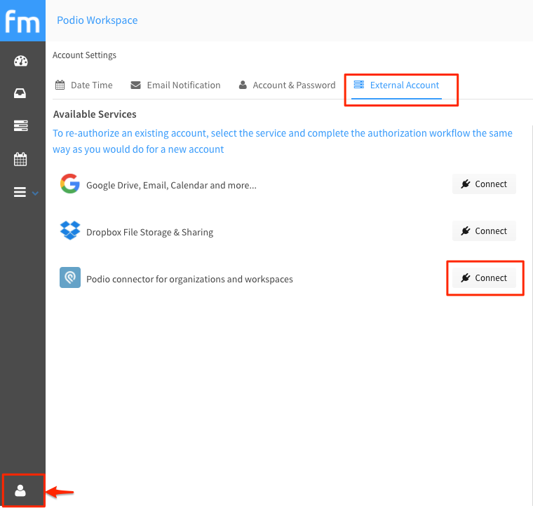This screenshot has height=508, width=533.
Task: Connect the Dropbox File Storage service
Action: point(484,231)
